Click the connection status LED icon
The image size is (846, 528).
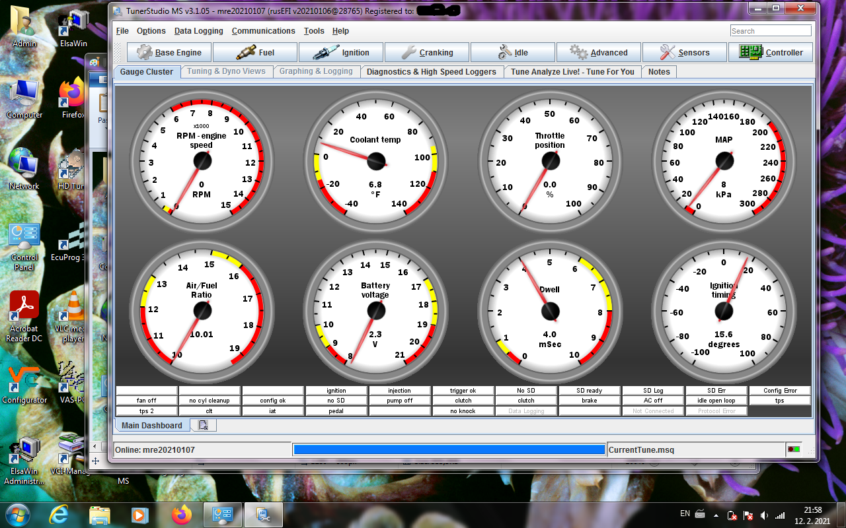pyautogui.click(x=793, y=449)
